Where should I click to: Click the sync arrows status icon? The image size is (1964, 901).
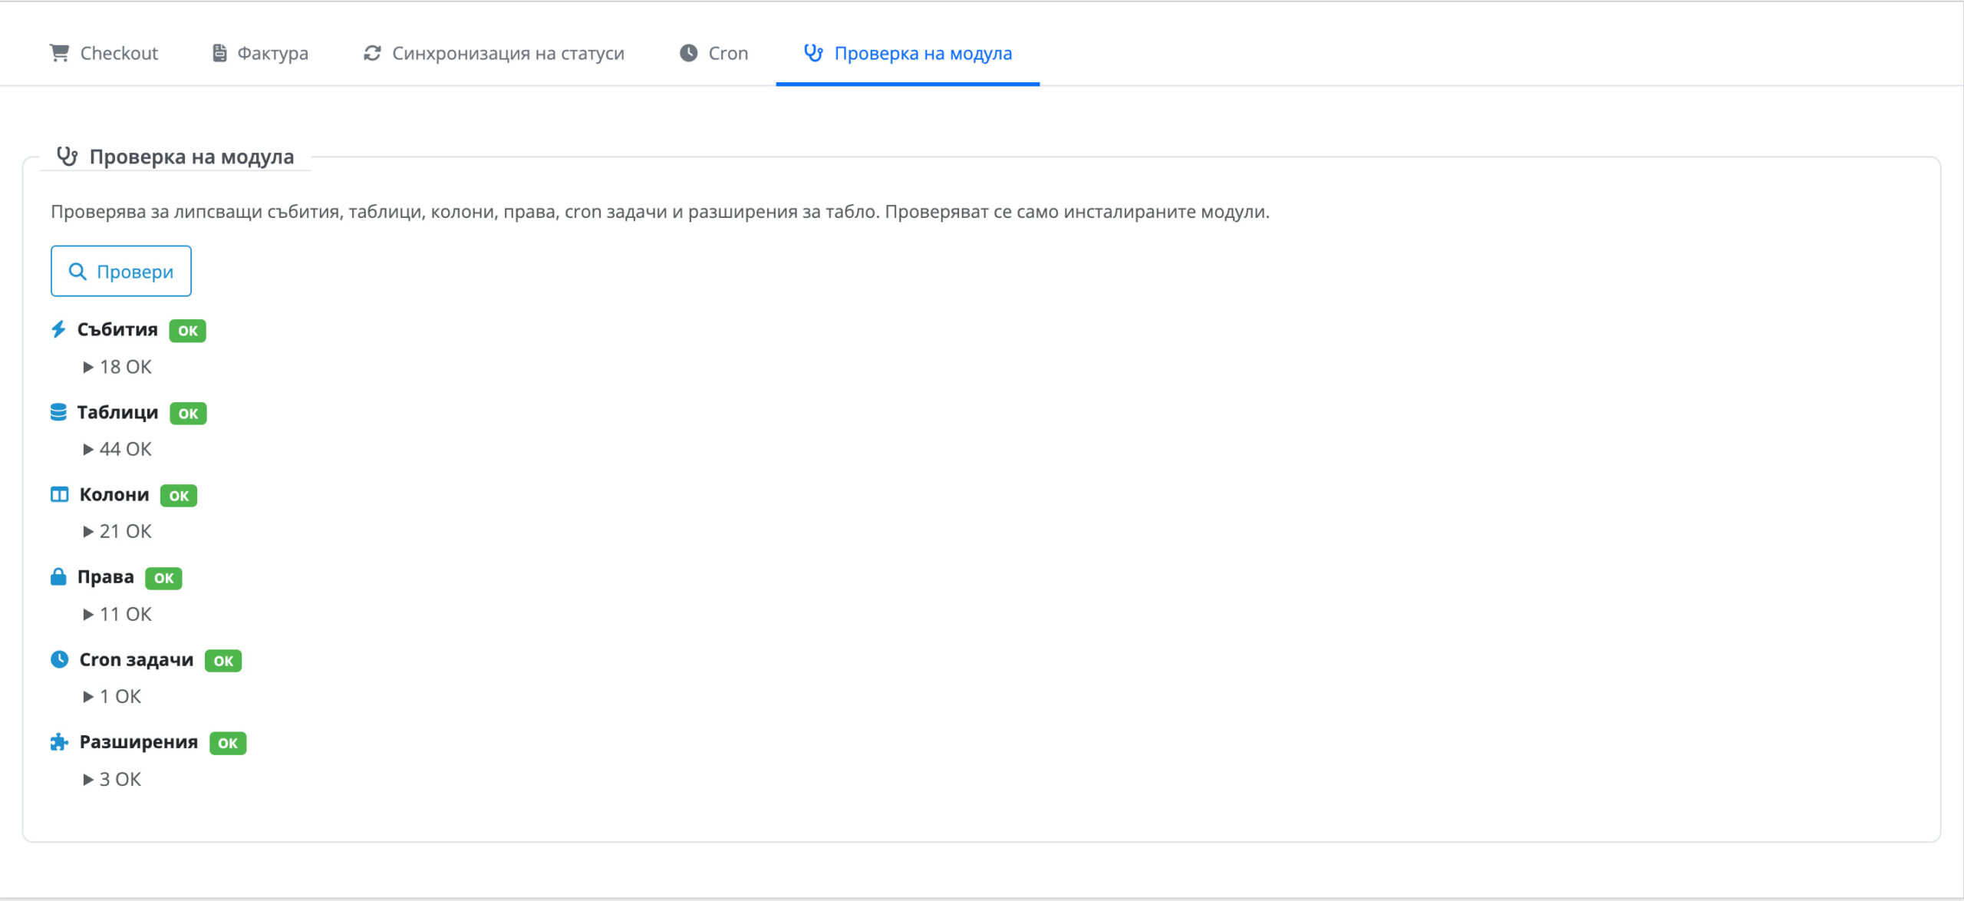coord(372,53)
